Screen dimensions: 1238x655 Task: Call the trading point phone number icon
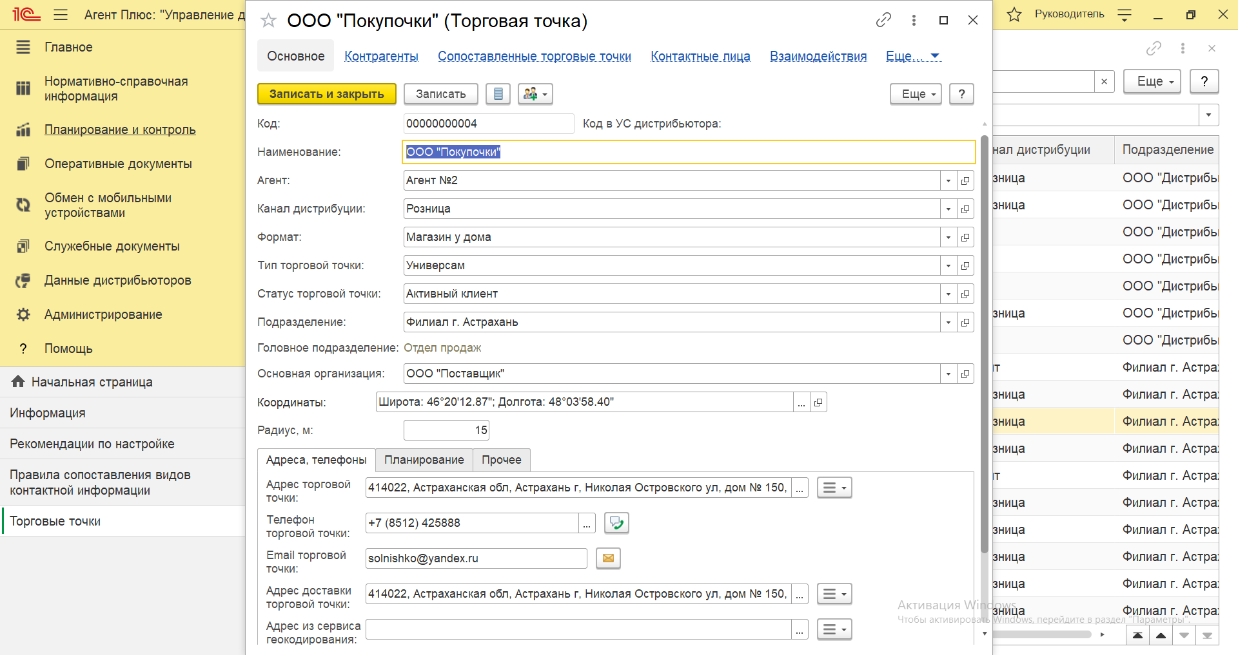point(616,523)
